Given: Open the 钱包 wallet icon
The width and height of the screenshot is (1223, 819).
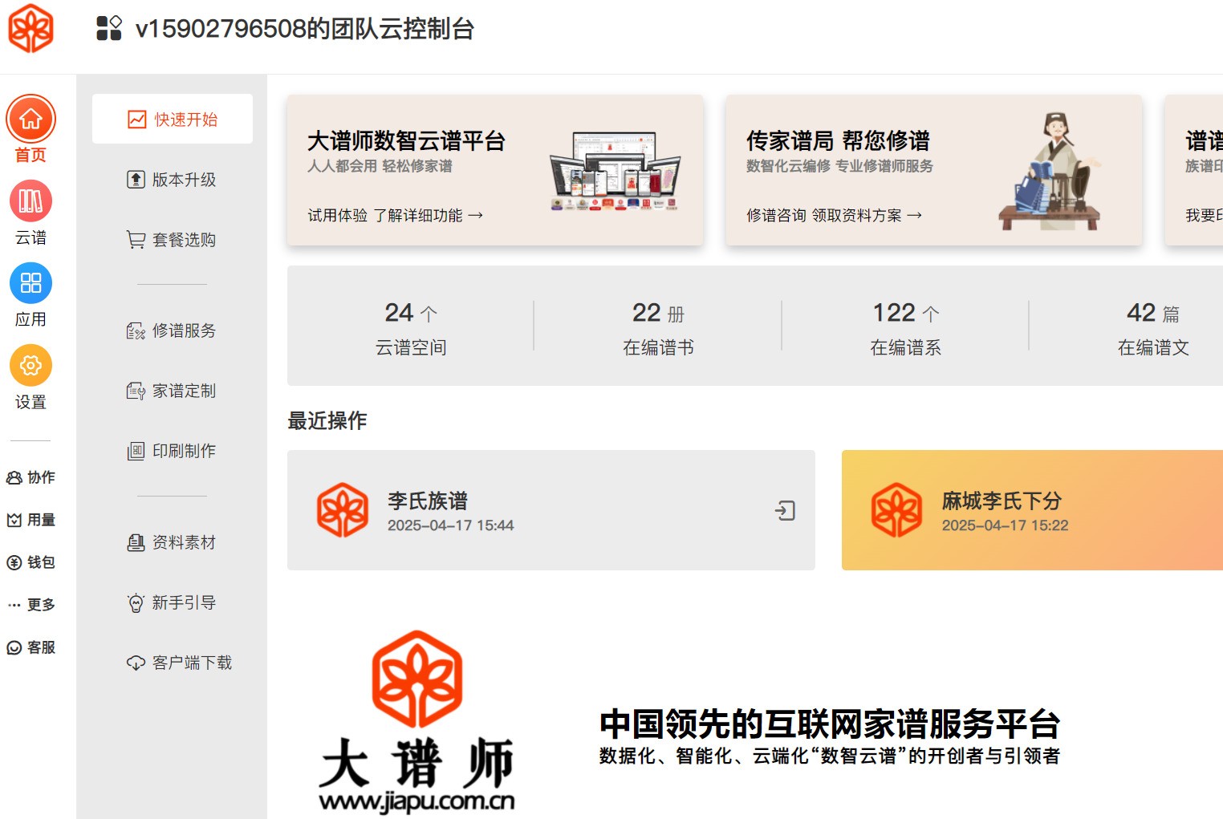Looking at the screenshot, I should (x=30, y=562).
